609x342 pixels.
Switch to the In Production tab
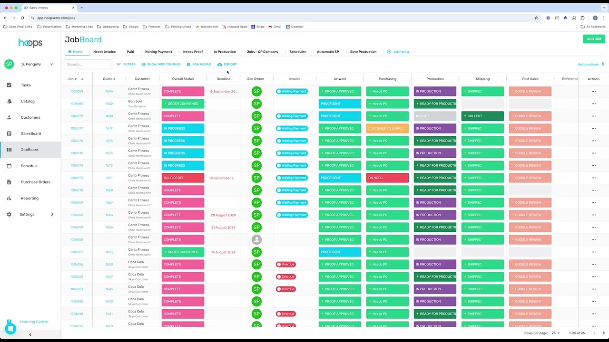[225, 52]
